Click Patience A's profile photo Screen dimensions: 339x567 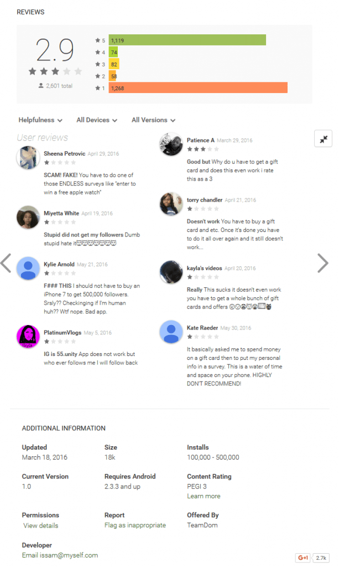pos(171,144)
